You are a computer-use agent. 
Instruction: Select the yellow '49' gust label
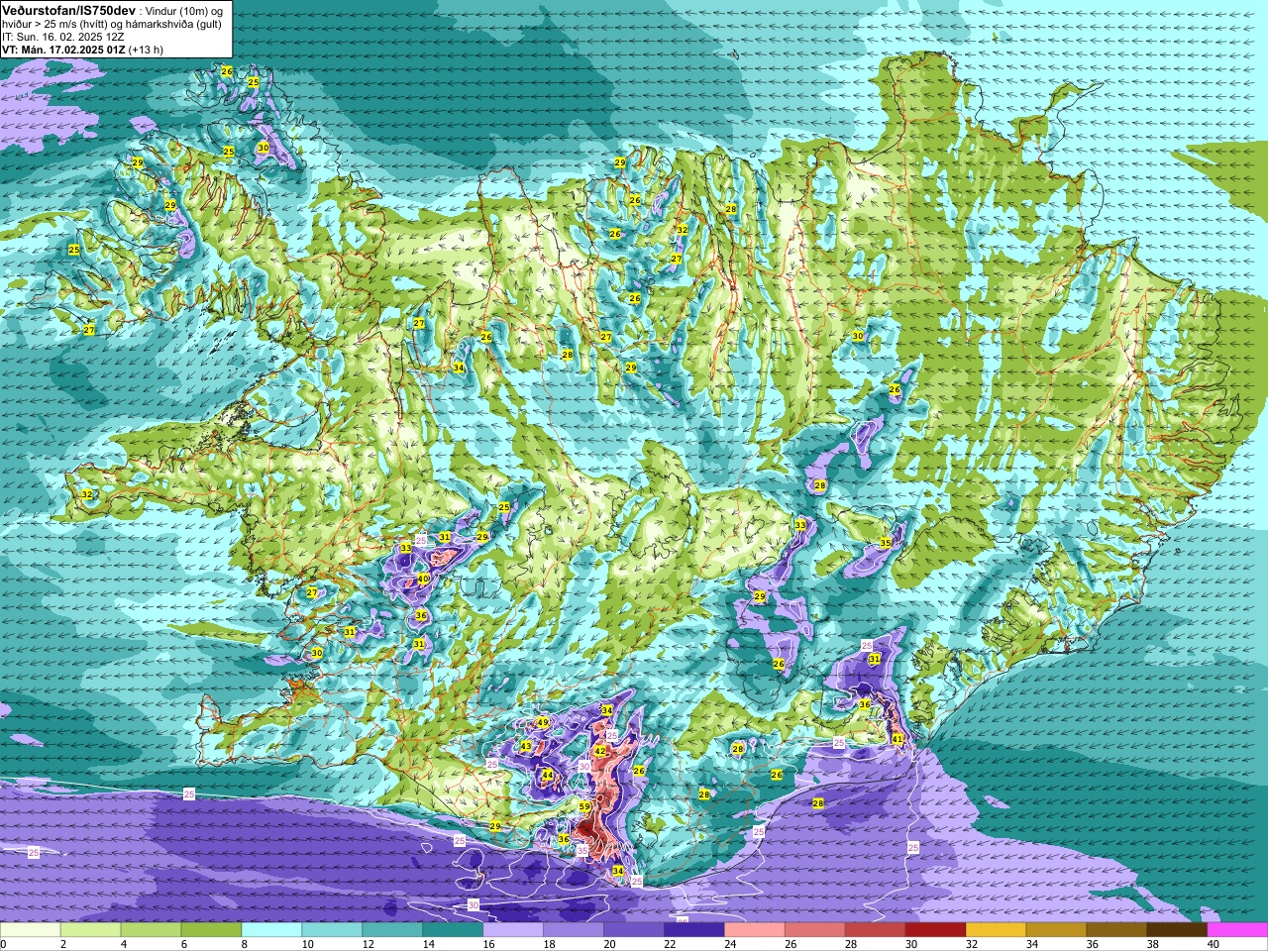[x=543, y=722]
